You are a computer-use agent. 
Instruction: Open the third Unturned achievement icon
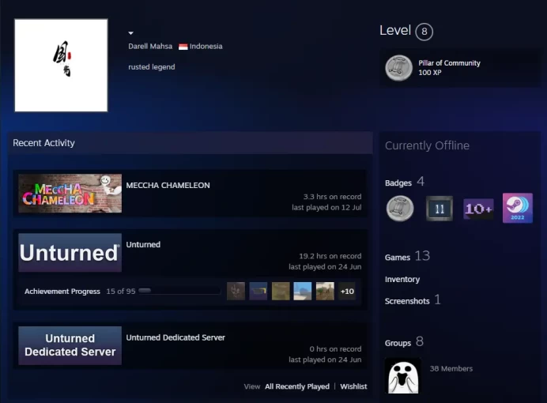click(x=281, y=291)
